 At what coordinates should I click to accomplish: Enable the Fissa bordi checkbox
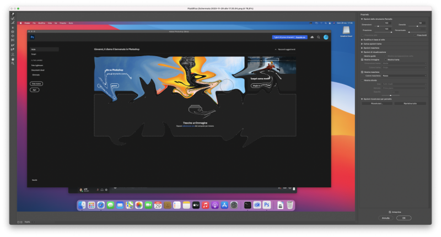pos(415,35)
